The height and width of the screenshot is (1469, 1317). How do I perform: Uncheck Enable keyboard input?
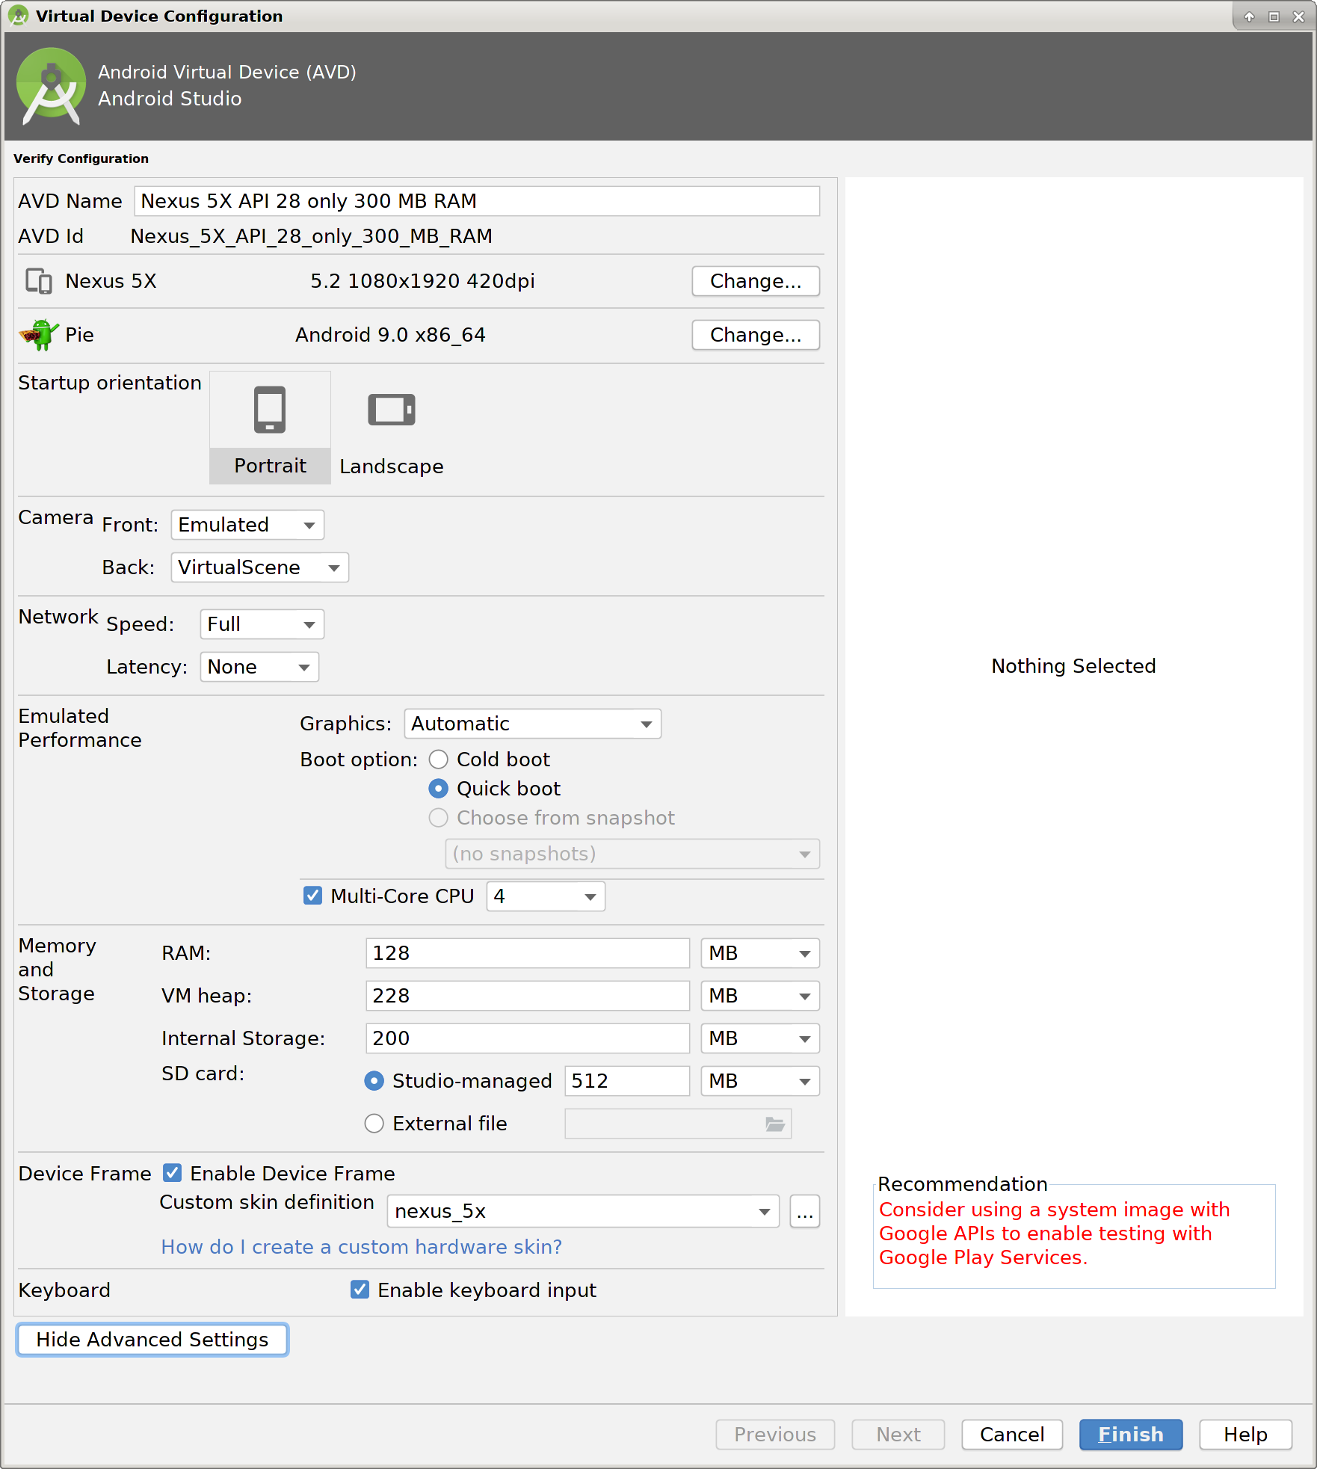(360, 1290)
